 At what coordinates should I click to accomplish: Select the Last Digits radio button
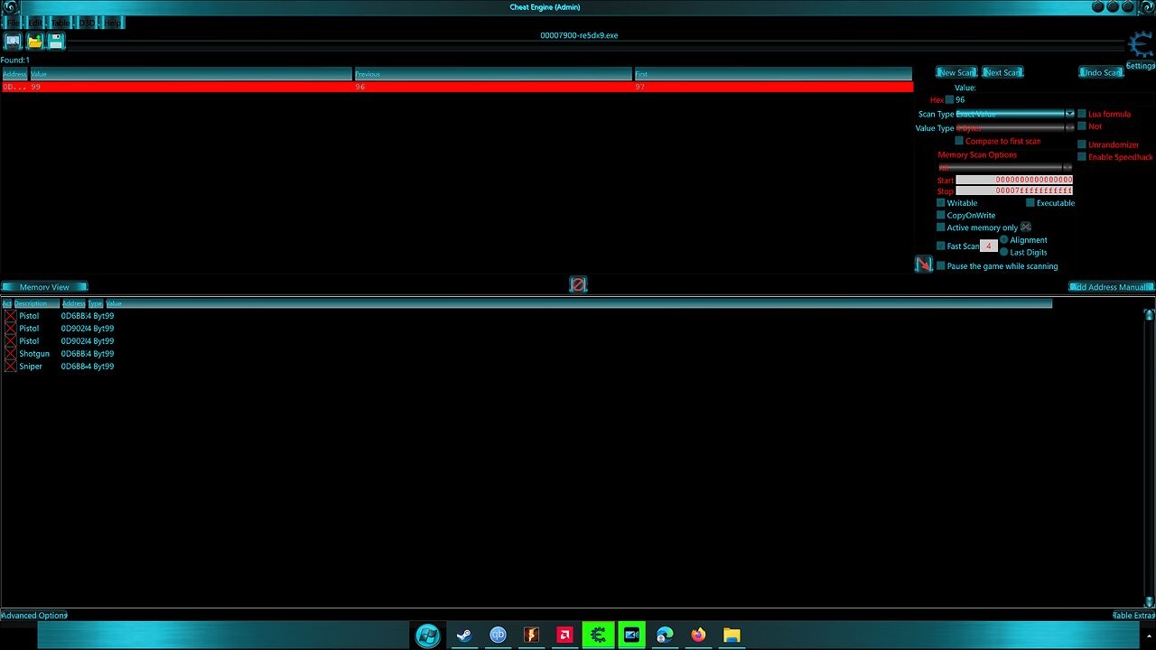click(1004, 252)
